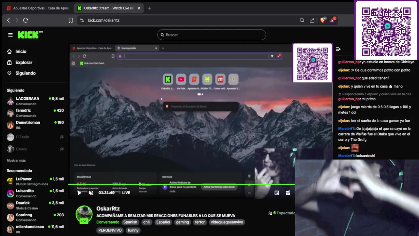Viewport: 419px width, 236px height.
Task: Open the Kick hamburger menu
Action: click(x=10, y=35)
